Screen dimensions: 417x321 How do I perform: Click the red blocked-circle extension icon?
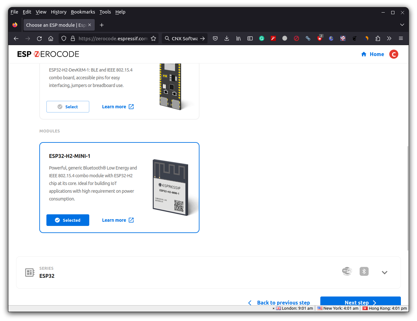(x=296, y=38)
